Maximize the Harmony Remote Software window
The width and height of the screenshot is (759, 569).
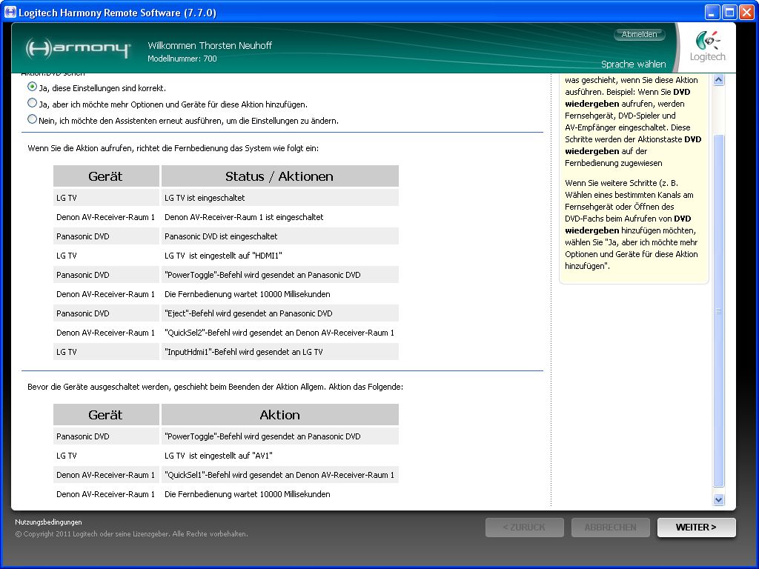(x=729, y=13)
